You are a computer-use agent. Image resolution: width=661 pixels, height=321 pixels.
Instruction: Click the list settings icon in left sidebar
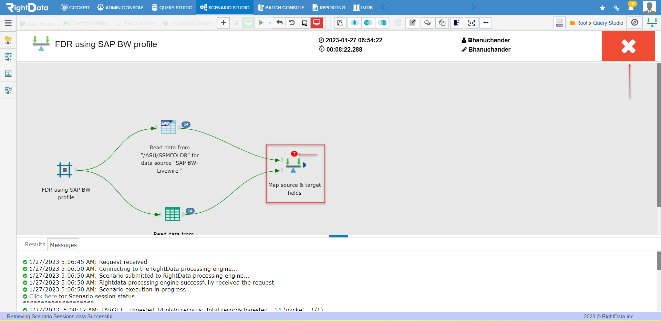8,90
